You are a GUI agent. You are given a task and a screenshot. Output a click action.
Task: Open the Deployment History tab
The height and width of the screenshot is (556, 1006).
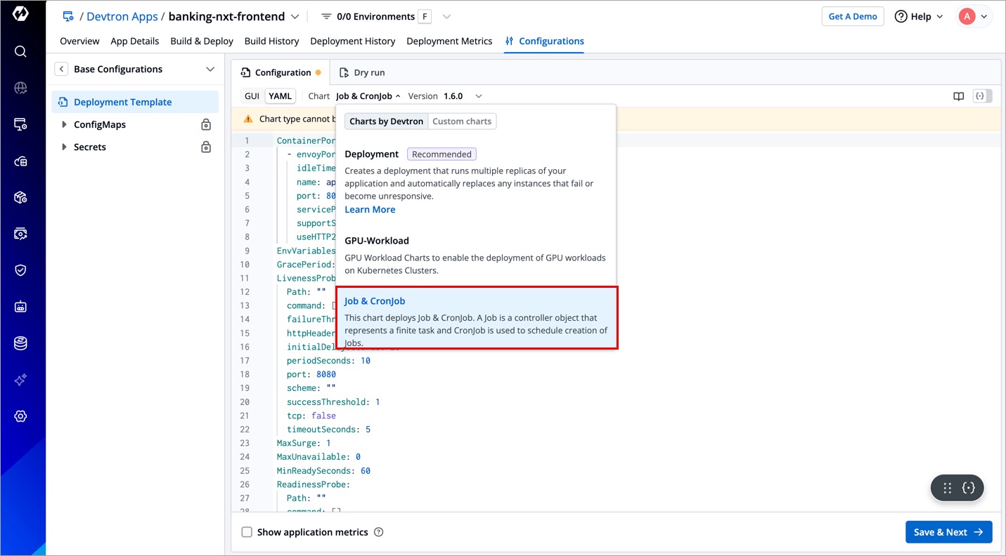coord(352,41)
